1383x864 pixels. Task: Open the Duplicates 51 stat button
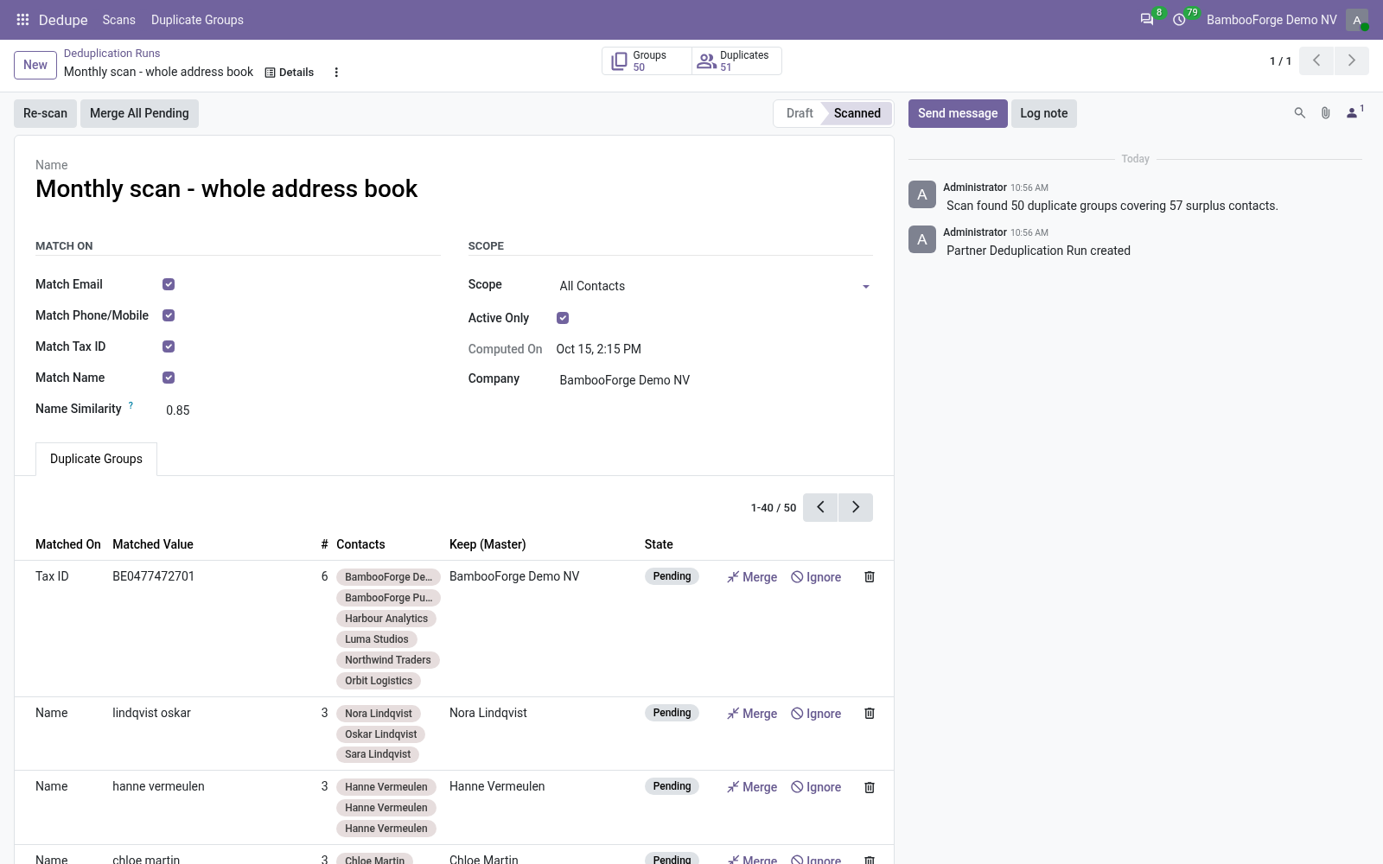[736, 60]
